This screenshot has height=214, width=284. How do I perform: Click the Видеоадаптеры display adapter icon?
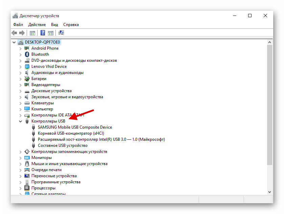coord(27,85)
